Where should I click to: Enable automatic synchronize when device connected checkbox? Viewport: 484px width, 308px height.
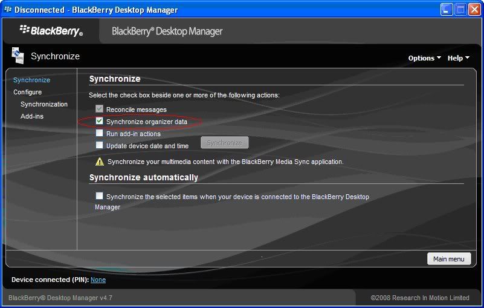99,195
